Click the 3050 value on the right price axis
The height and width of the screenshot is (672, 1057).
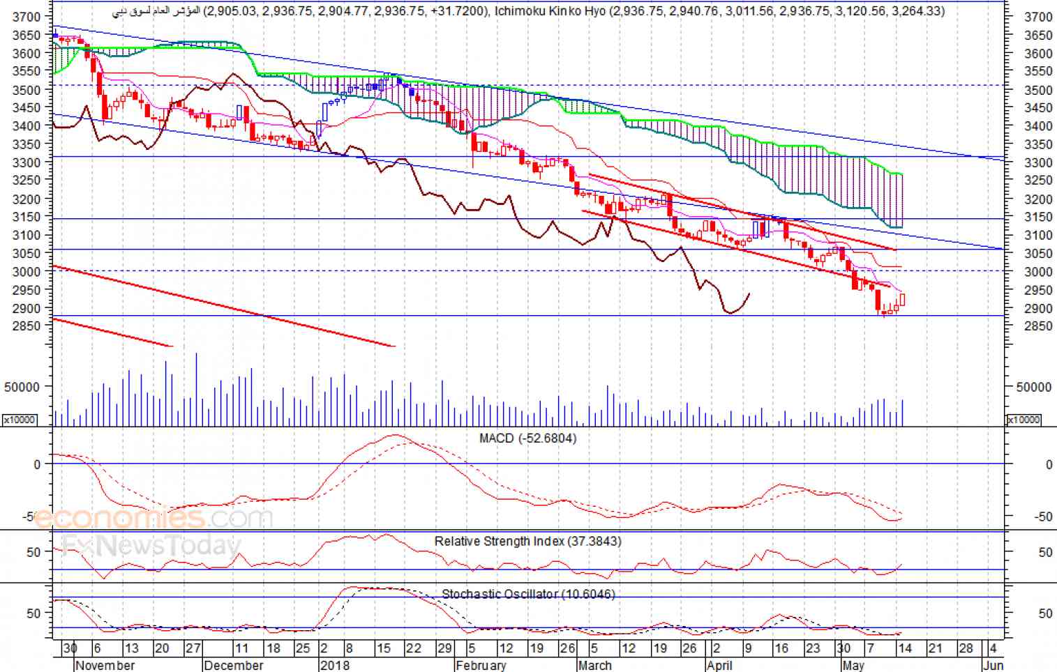pyautogui.click(x=1037, y=254)
